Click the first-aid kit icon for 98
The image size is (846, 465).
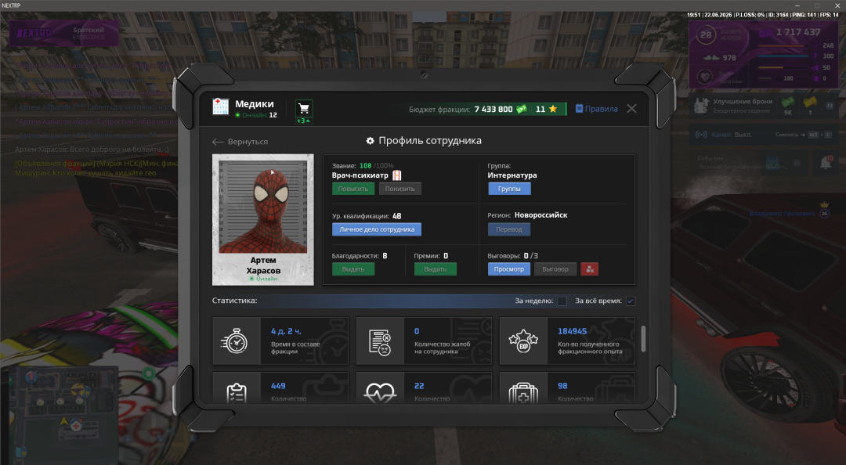tap(523, 393)
